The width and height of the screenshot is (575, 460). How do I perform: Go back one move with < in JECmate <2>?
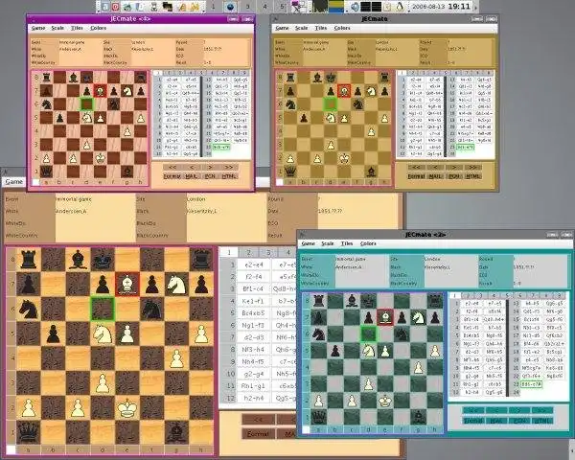[495, 410]
